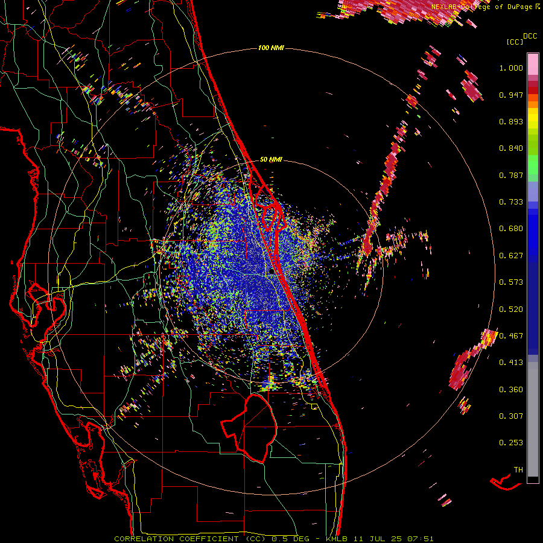Click the 0.467 scale value
This screenshot has width=543, height=543.
point(511,336)
